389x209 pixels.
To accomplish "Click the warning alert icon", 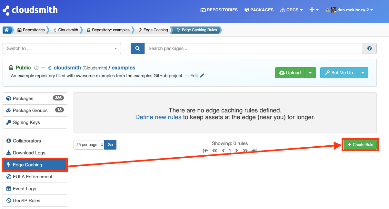I will tap(328, 10).
